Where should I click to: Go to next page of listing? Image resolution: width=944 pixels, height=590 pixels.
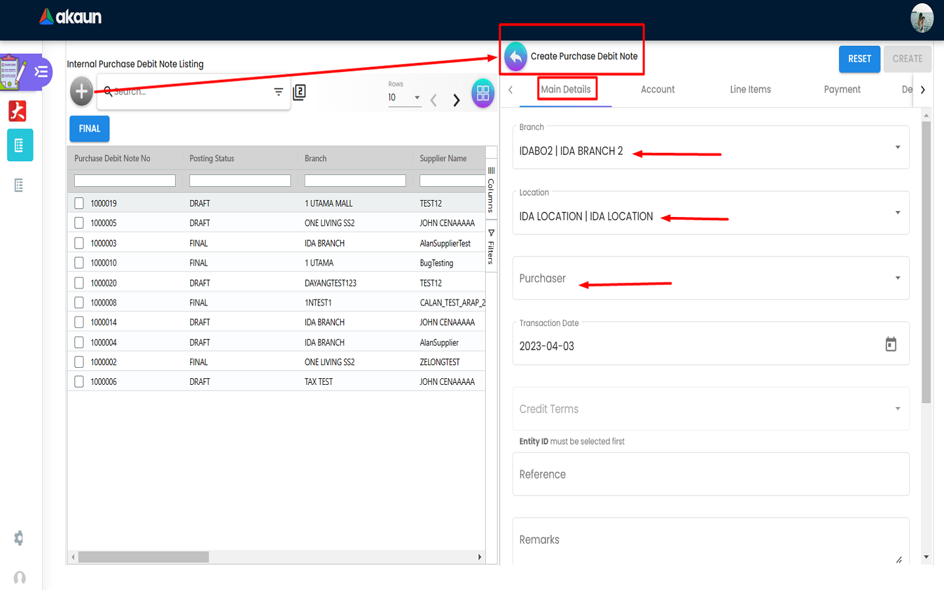(x=456, y=100)
